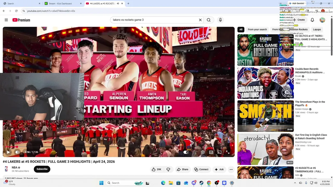This screenshot has width=333, height=187.
Task: Show hidden system tray icons
Action: tap(295, 183)
